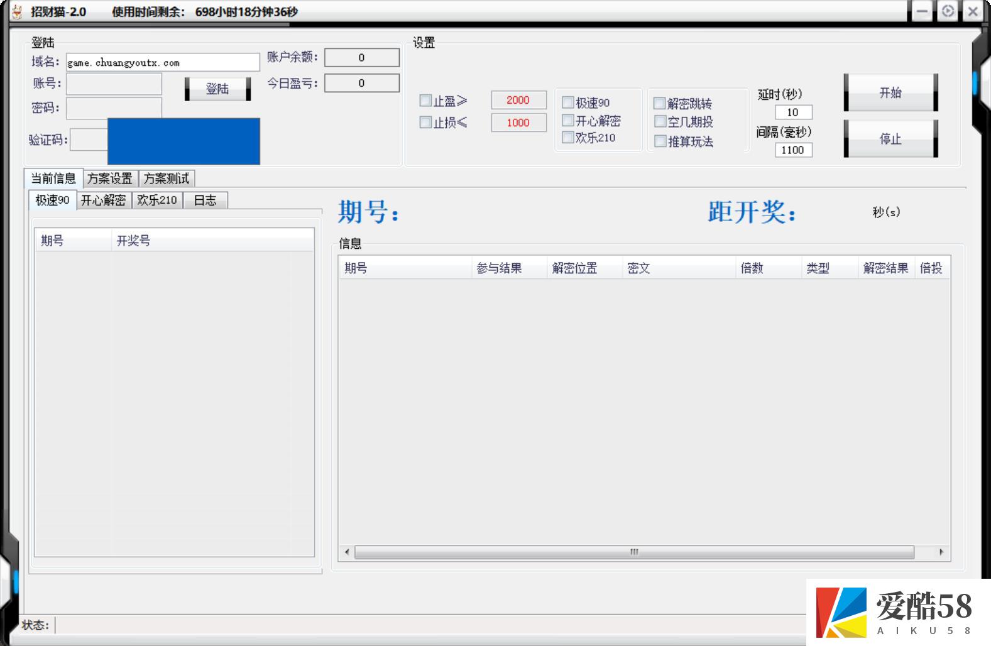The height and width of the screenshot is (646, 991).
Task: Switch to the 方案设置 tab
Action: click(110, 178)
